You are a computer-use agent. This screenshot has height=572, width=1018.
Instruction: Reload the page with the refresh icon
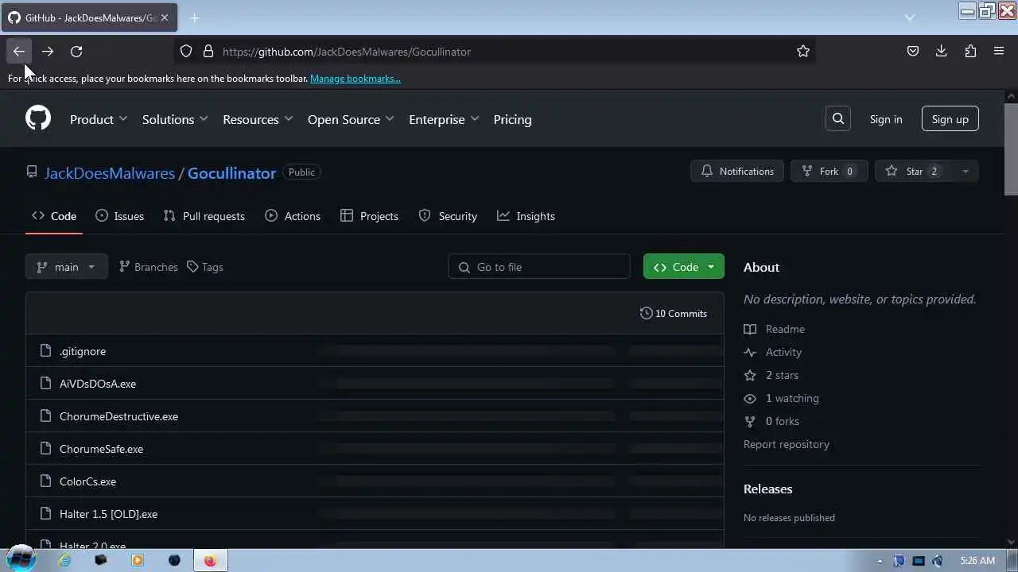tap(76, 52)
